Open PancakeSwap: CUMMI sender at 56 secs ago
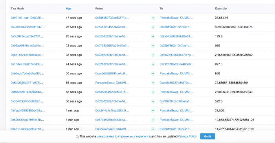The width and height of the screenshot is (275, 143). pos(112,83)
